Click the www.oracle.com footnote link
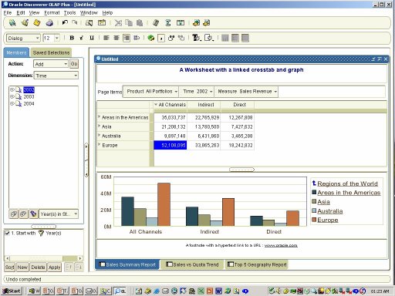Viewport: 395px width, 296px height. point(281,245)
